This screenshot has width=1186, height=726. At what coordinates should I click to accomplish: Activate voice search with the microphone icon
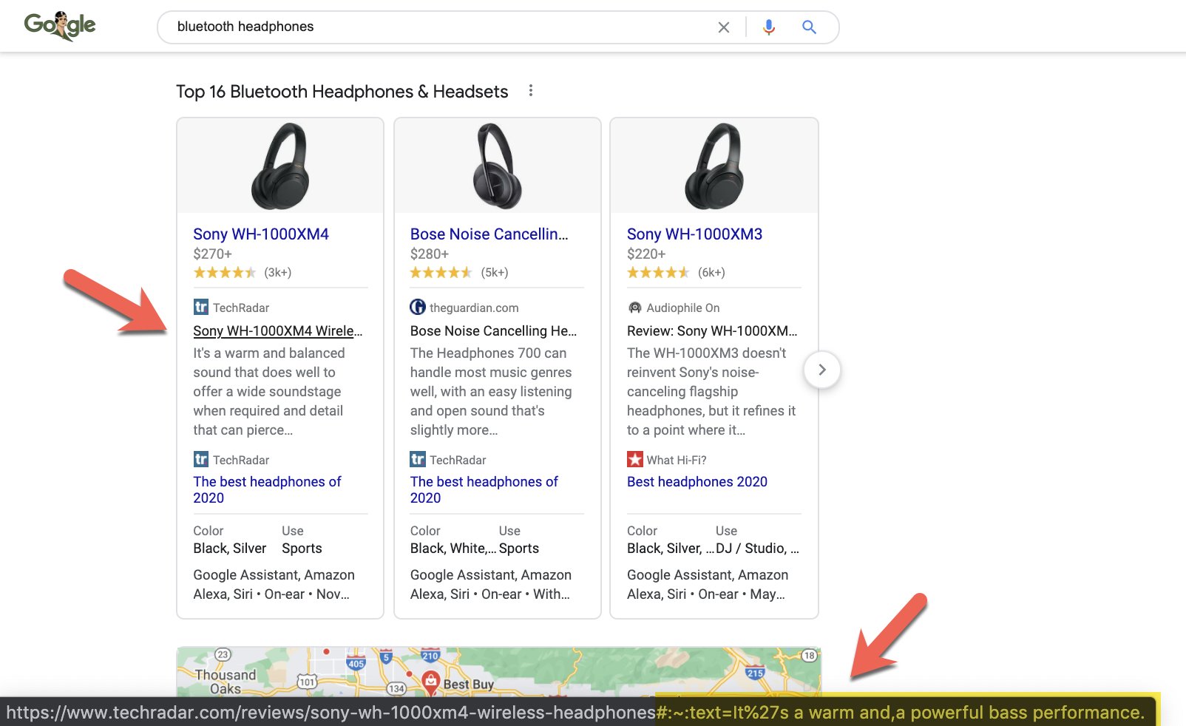click(x=768, y=27)
